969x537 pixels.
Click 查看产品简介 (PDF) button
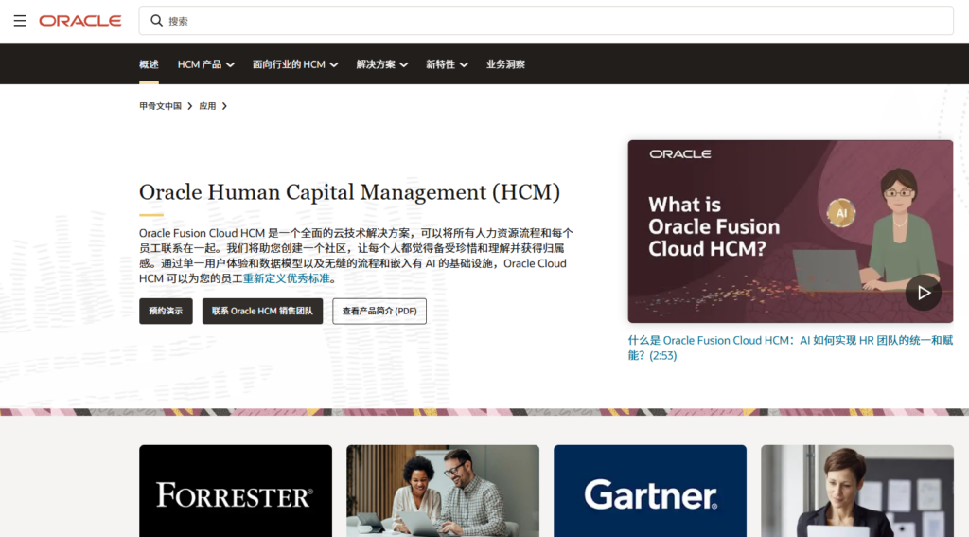(379, 312)
